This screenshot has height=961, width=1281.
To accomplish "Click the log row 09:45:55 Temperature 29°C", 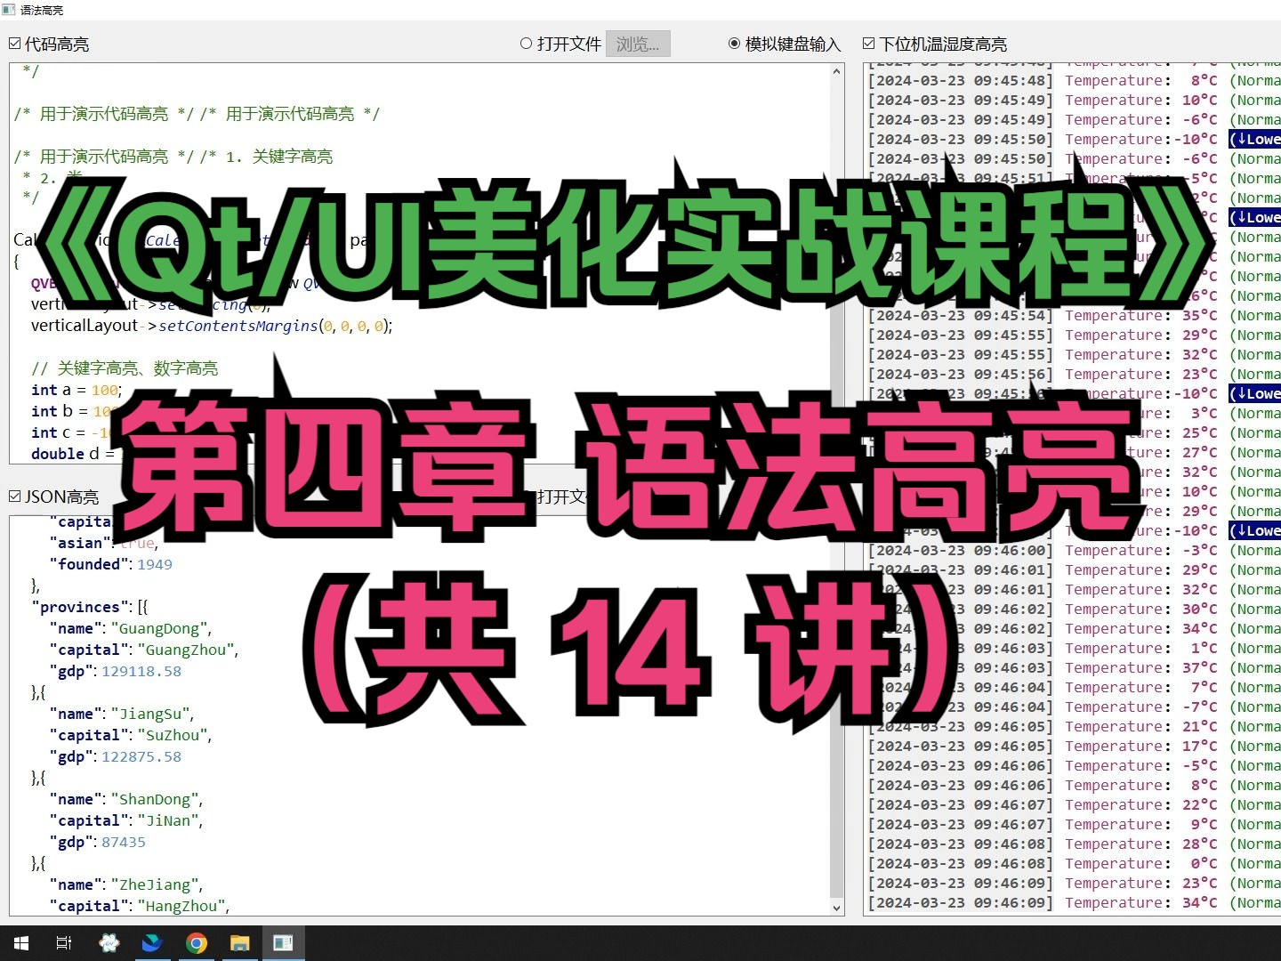I will 1074,335.
